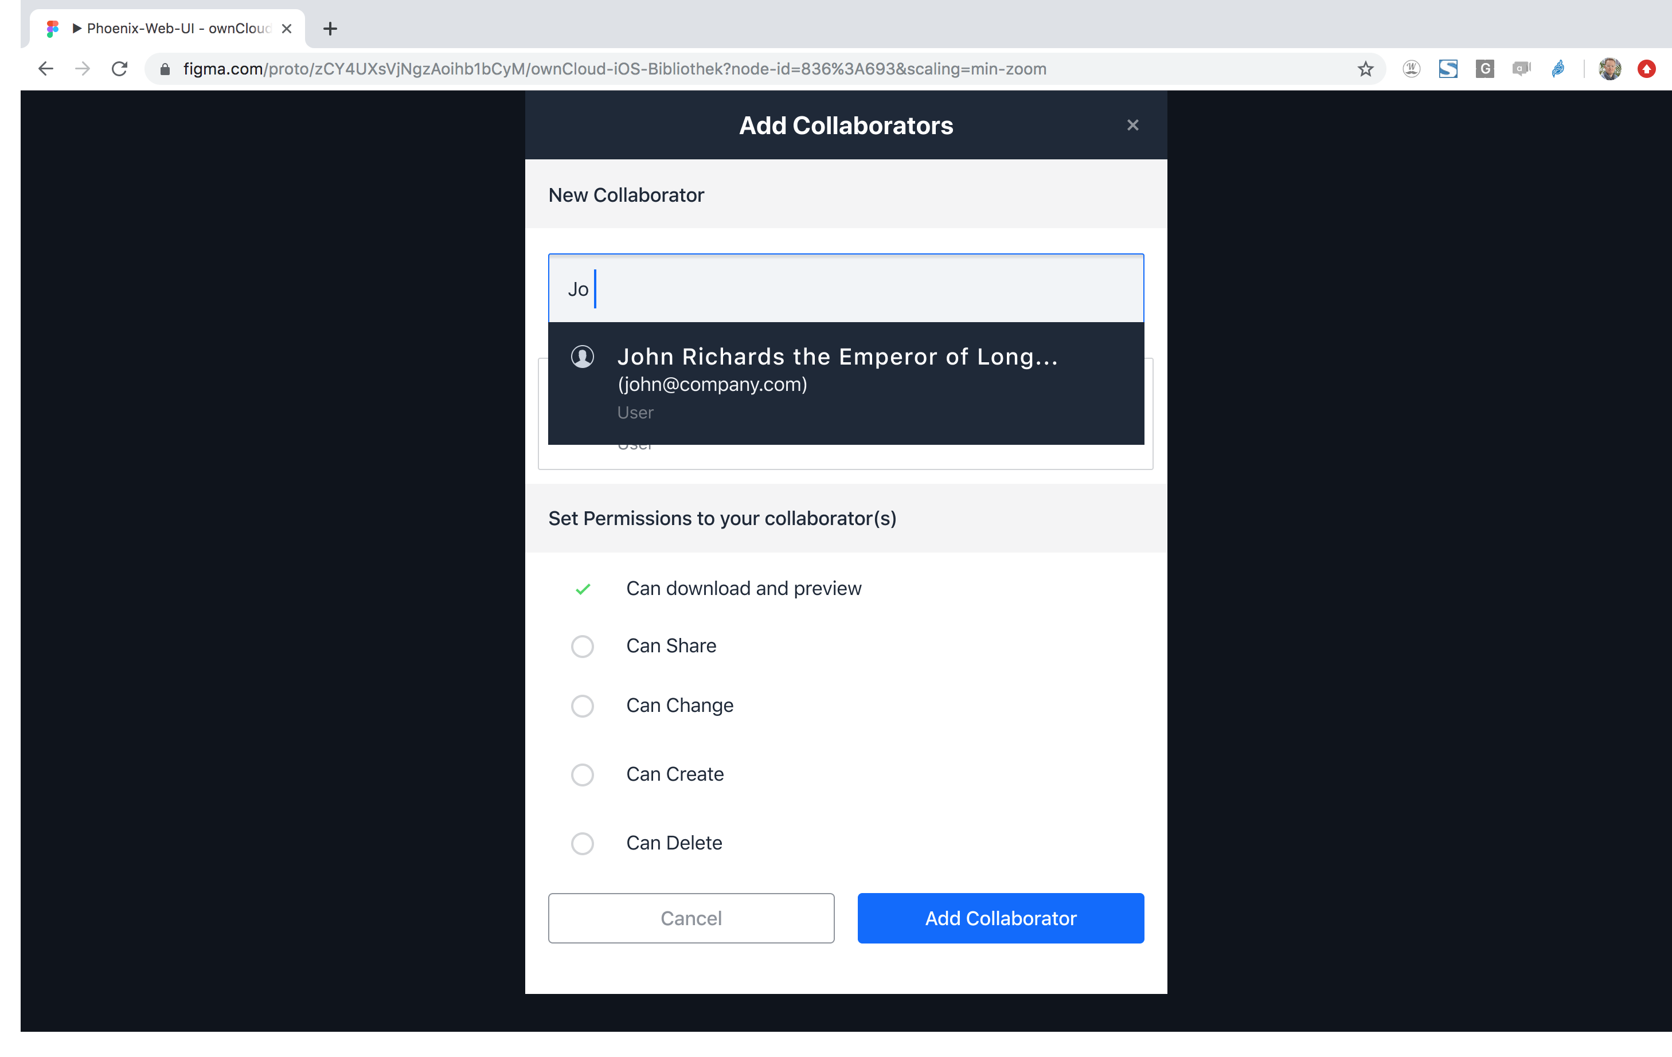Image resolution: width=1672 pixels, height=1057 pixels.
Task: Click the Can download and preview label
Action: click(744, 589)
